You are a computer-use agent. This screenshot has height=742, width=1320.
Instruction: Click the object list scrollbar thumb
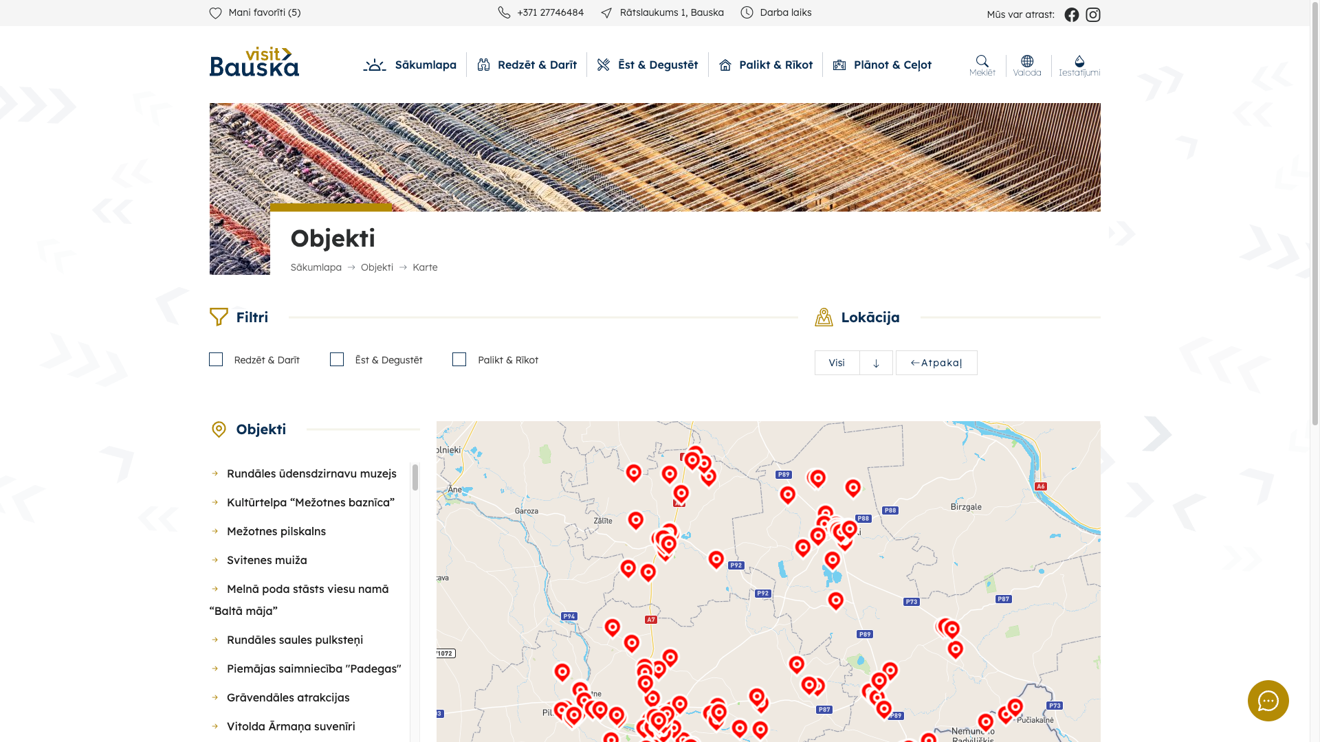[x=415, y=477]
